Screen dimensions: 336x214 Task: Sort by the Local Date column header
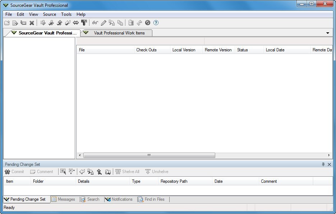pyautogui.click(x=287, y=50)
